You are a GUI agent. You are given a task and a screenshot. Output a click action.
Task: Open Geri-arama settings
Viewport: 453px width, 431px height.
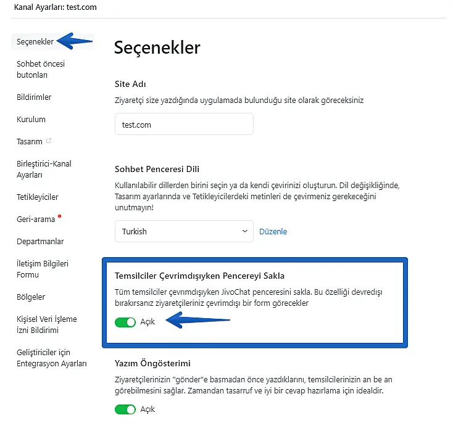click(x=36, y=219)
